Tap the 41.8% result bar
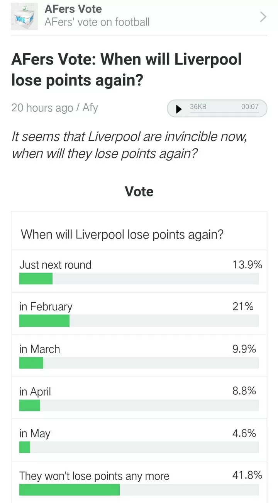The height and width of the screenshot is (503, 278). [139, 490]
